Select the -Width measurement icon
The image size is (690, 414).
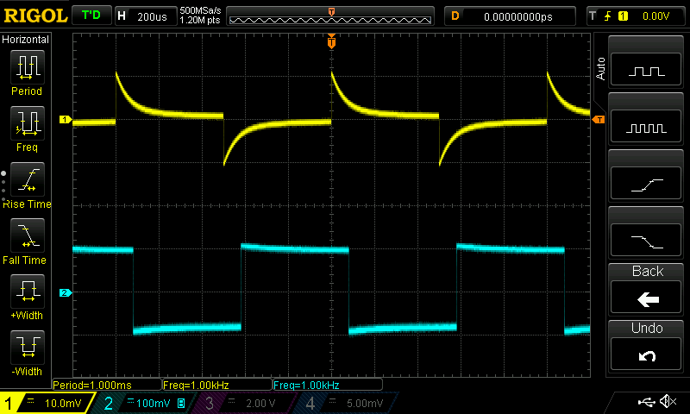click(28, 347)
